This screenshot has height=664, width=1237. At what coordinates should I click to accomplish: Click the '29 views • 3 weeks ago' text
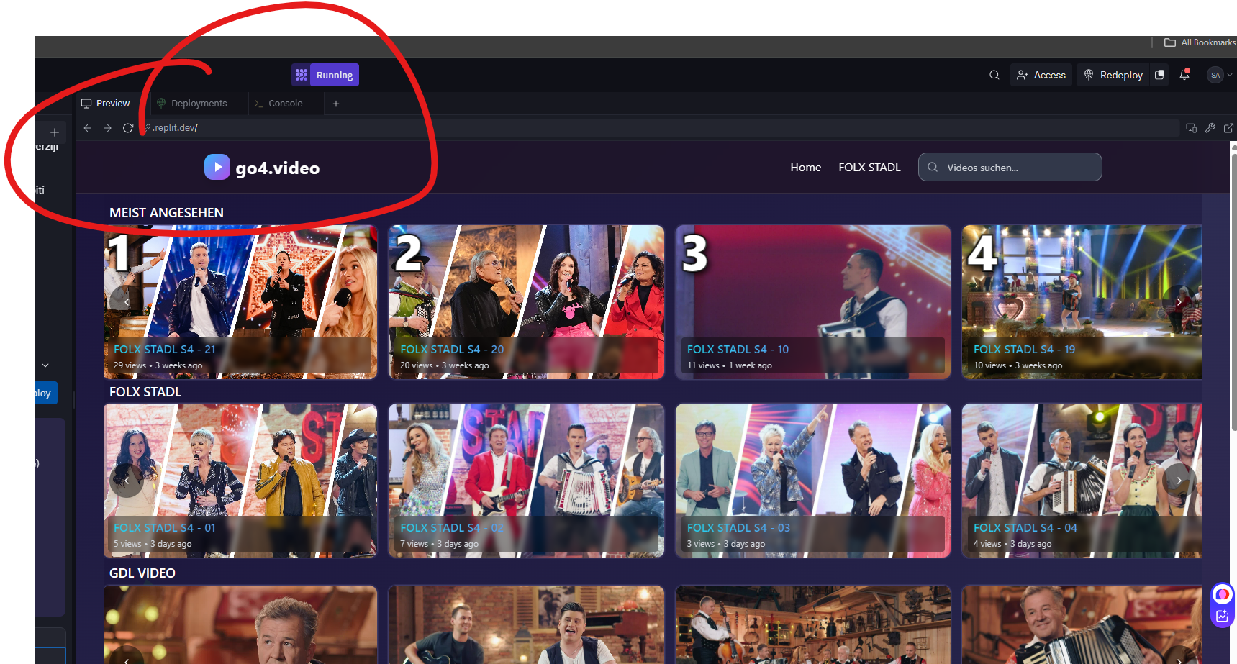158,365
